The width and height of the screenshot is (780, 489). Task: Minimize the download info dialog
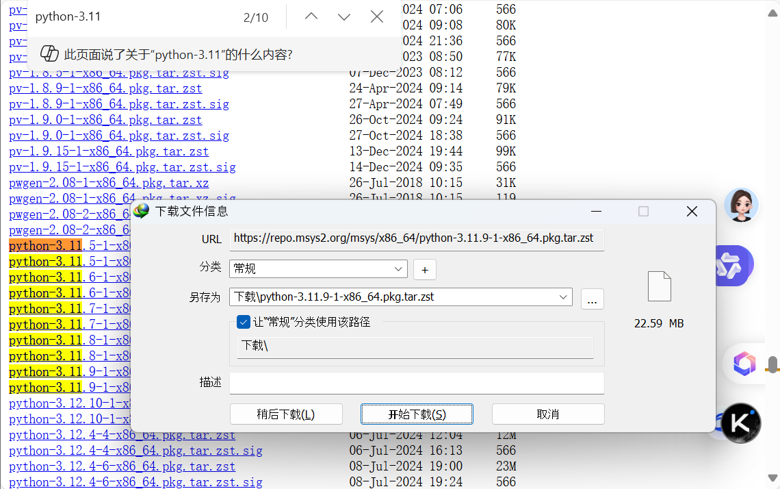pyautogui.click(x=596, y=212)
